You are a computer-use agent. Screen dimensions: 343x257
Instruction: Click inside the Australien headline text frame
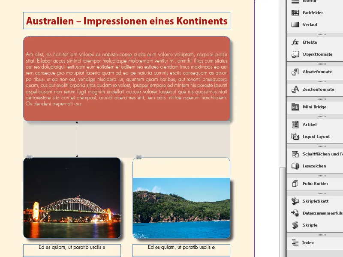(x=126, y=20)
